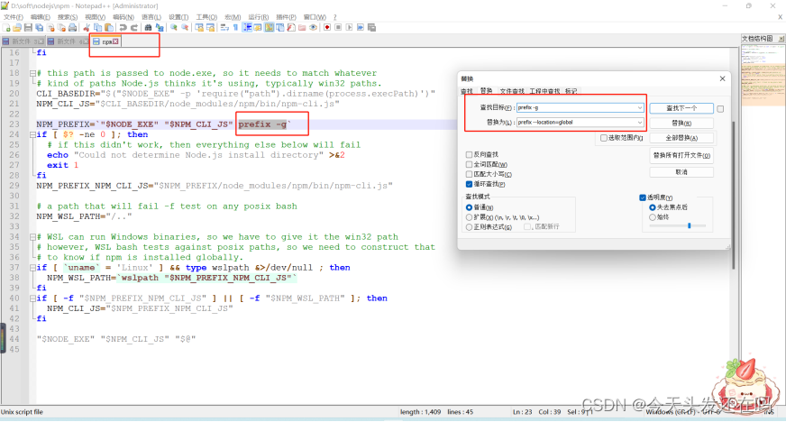Collapse the fold marker on line 24
The image size is (786, 422).
(x=32, y=135)
